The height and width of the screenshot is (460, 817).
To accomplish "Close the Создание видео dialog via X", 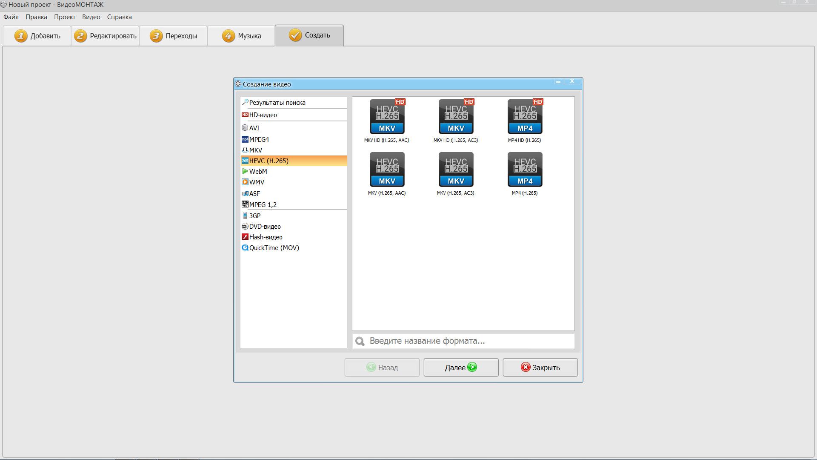I will pyautogui.click(x=572, y=81).
